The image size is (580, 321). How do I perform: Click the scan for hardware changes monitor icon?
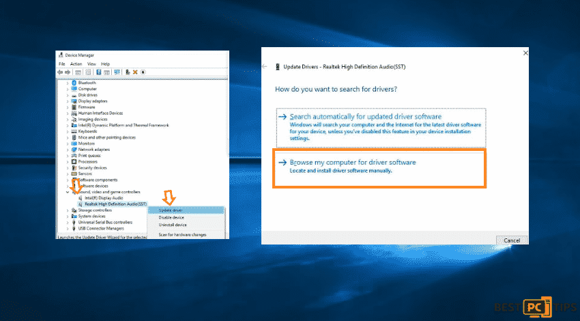[117, 72]
